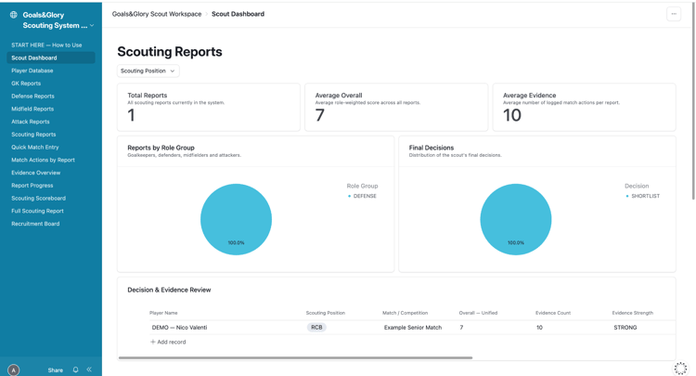Screen dimensions: 696x376
Task: Click the table's horizontal scrollbar
Action: point(296,357)
